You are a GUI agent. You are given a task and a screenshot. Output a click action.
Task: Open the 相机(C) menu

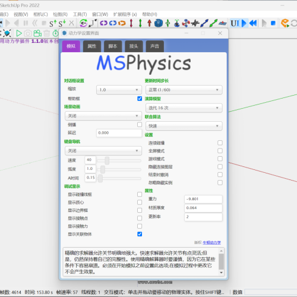pos(40,14)
